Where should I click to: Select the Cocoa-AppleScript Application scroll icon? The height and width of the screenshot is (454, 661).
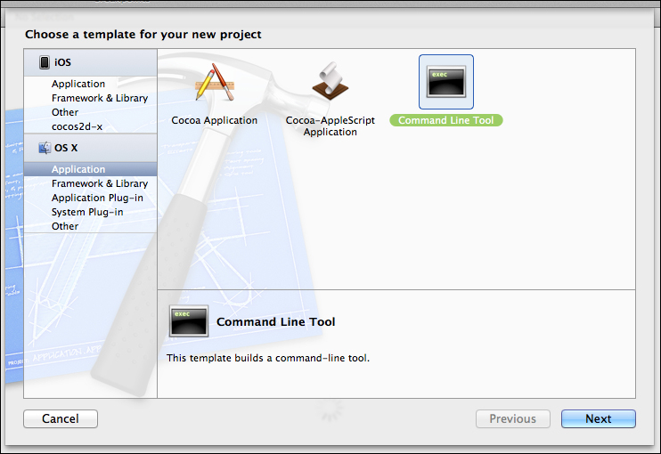point(330,81)
